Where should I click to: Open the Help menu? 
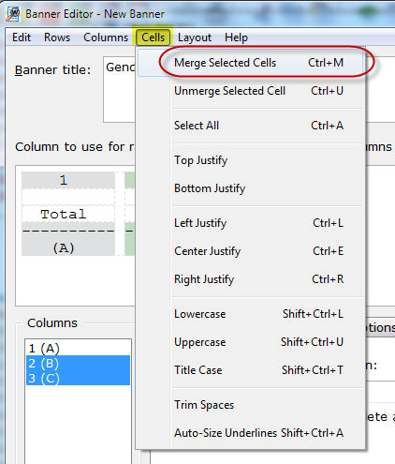point(236,37)
